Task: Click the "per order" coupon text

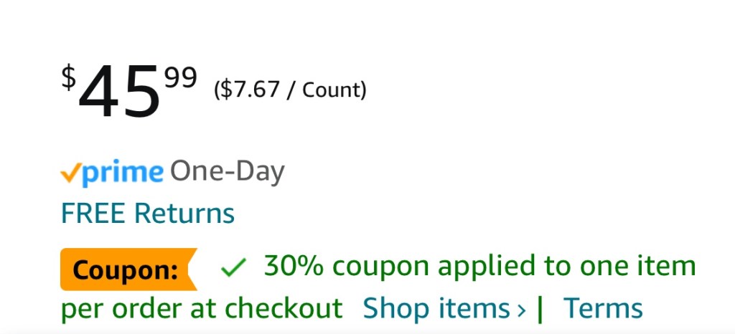Action: [x=115, y=309]
